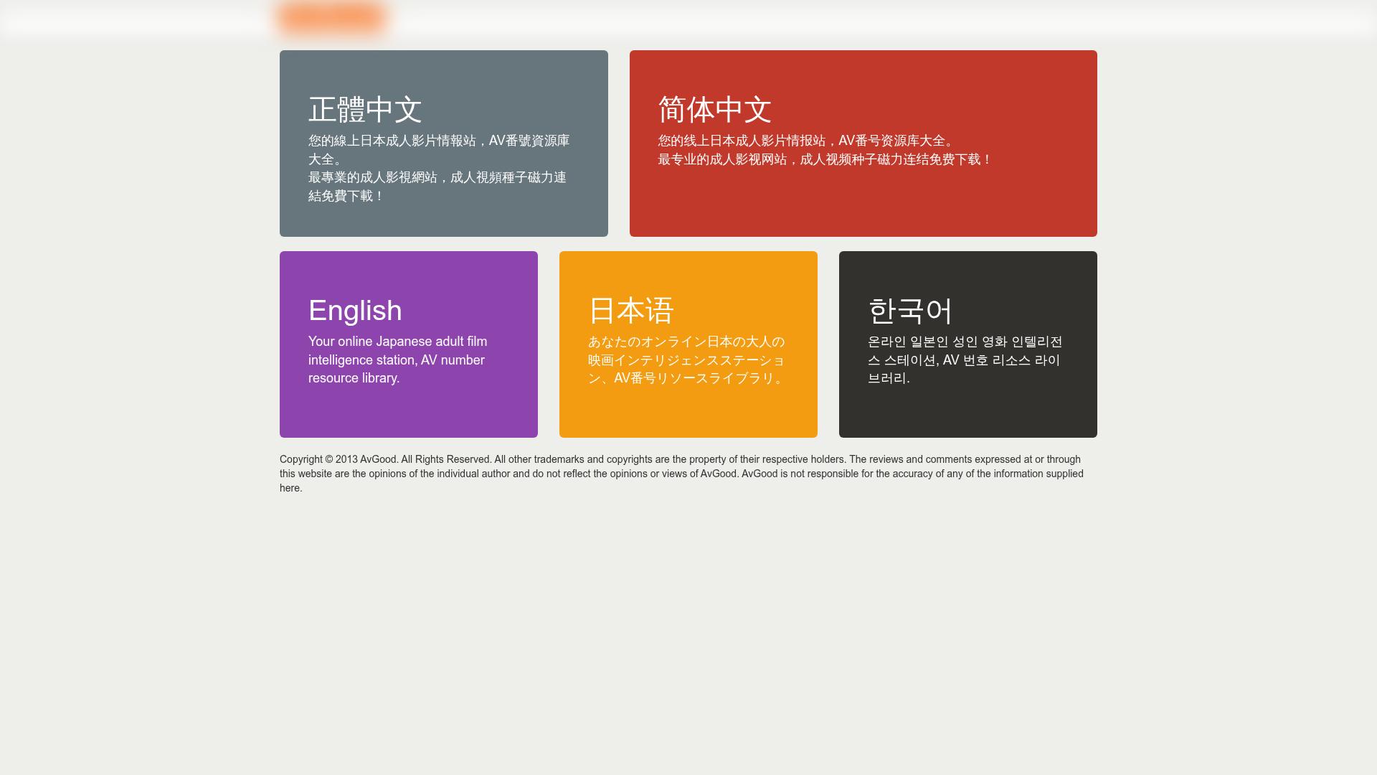Screen dimensions: 1377x775
Task: Select the 正體中文 heading
Action: pos(365,109)
